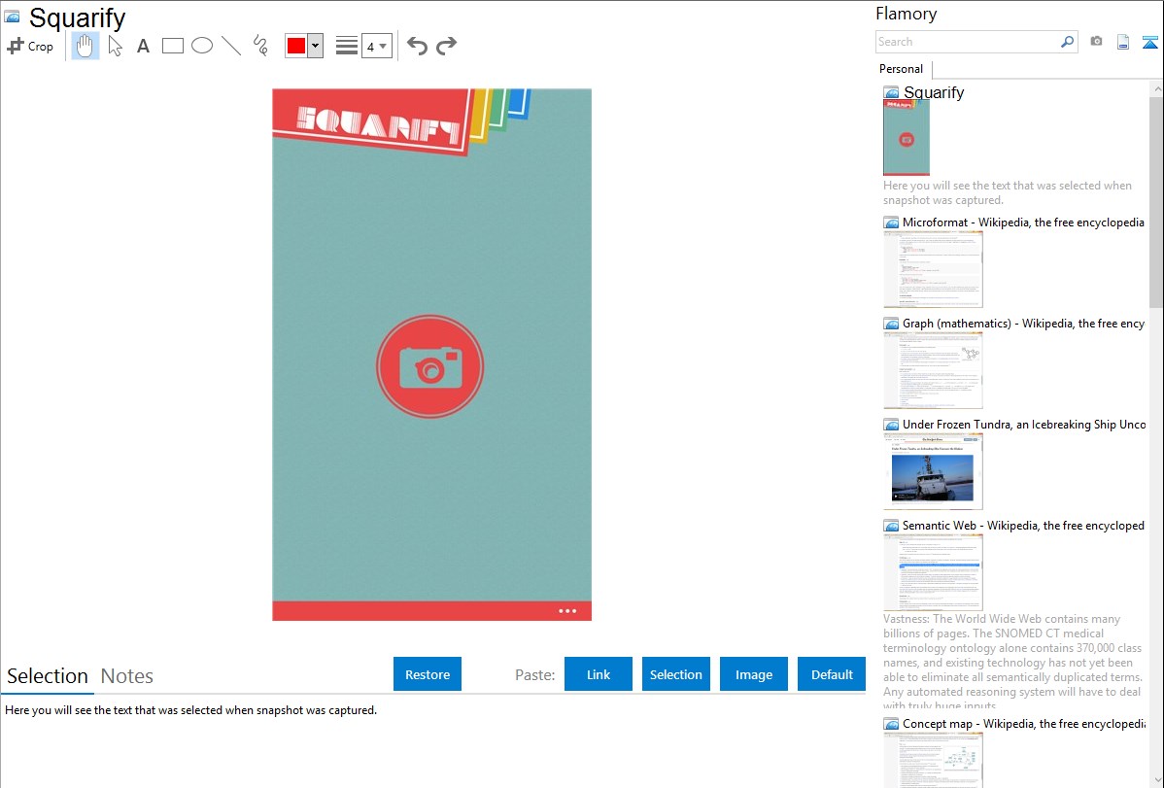Pick the ellipse shape tool
This screenshot has width=1164, height=788.
[202, 46]
